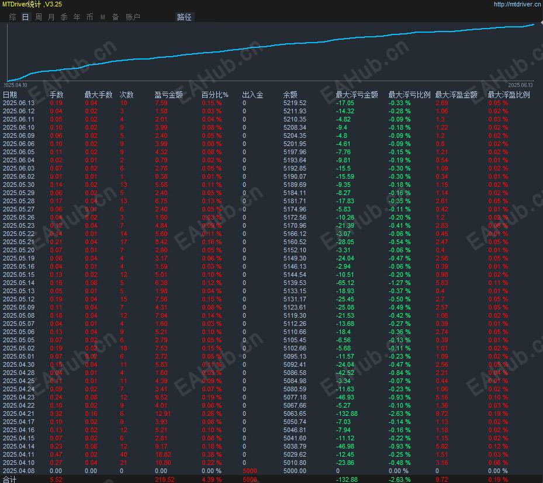Click the 2025.04.10 chart start date

tap(16, 85)
